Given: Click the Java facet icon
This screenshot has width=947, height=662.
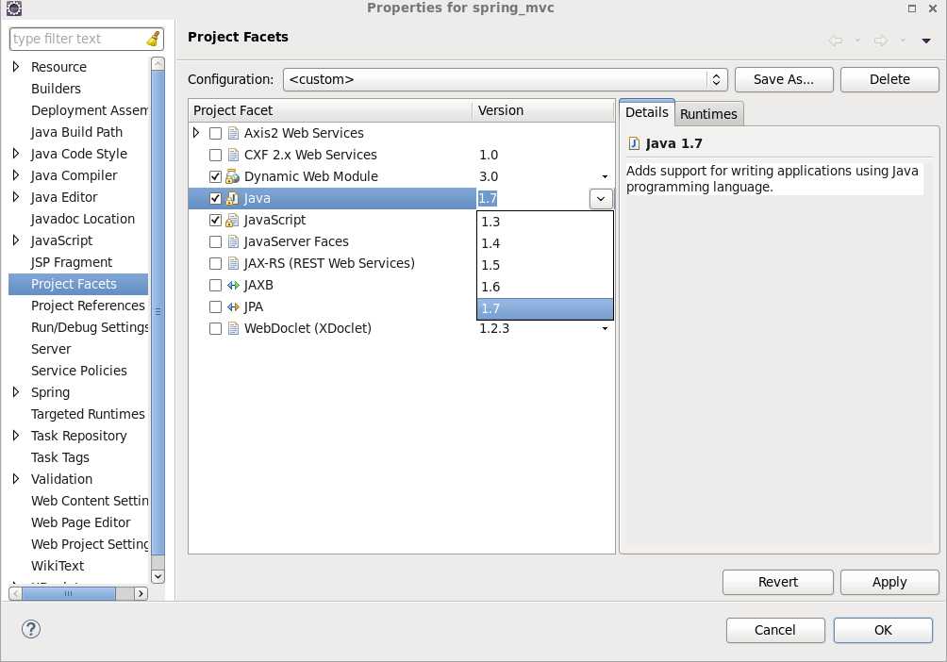Looking at the screenshot, I should pyautogui.click(x=233, y=198).
